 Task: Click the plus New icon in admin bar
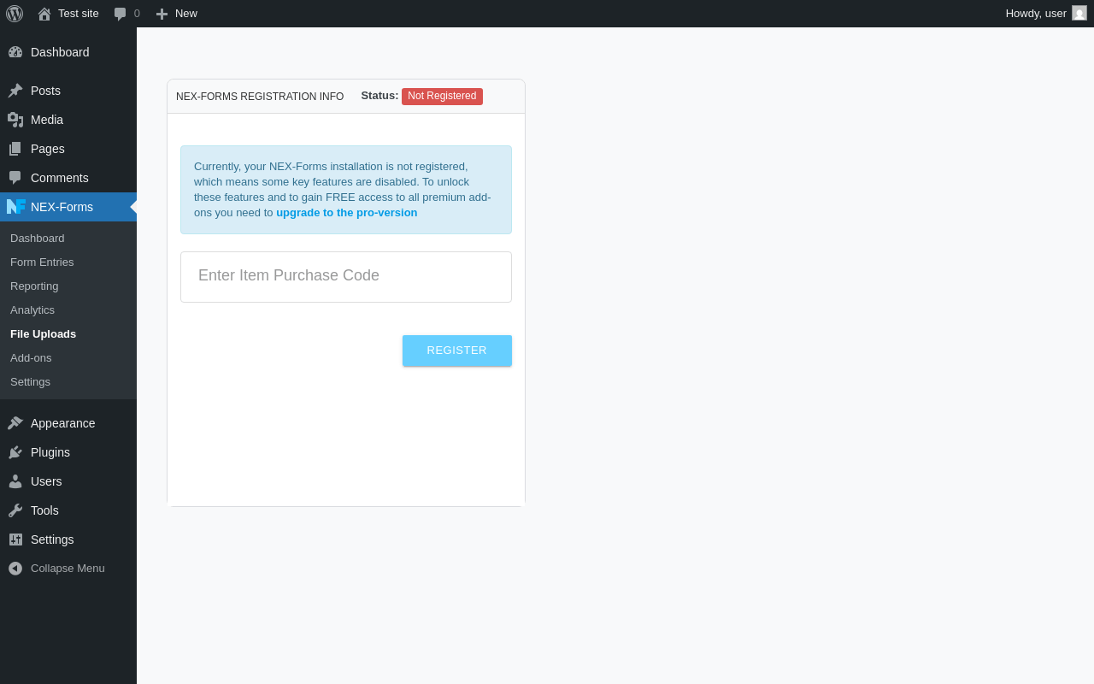162,14
